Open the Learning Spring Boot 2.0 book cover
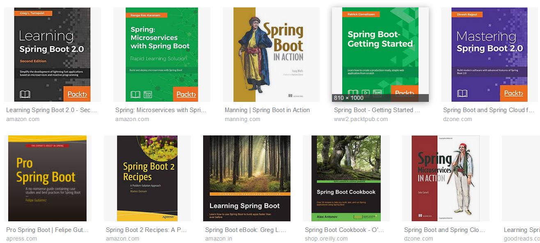The image size is (540, 243). tap(52, 54)
